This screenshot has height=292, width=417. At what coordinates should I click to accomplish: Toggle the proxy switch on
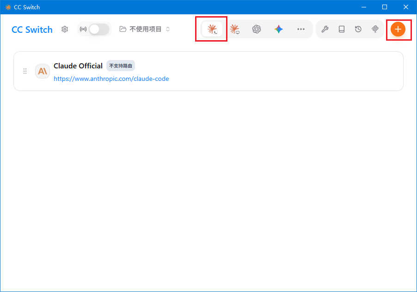[x=99, y=29]
